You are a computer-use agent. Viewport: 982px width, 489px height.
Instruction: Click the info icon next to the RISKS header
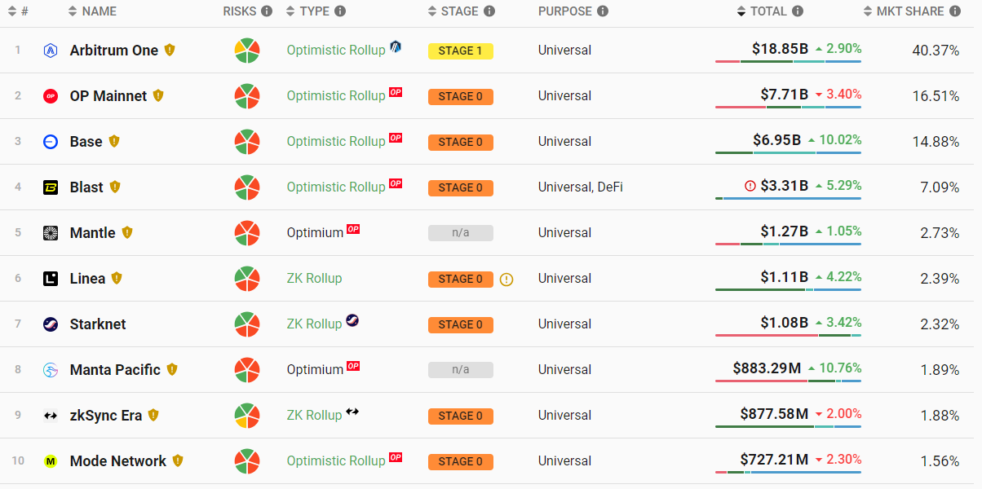267,11
